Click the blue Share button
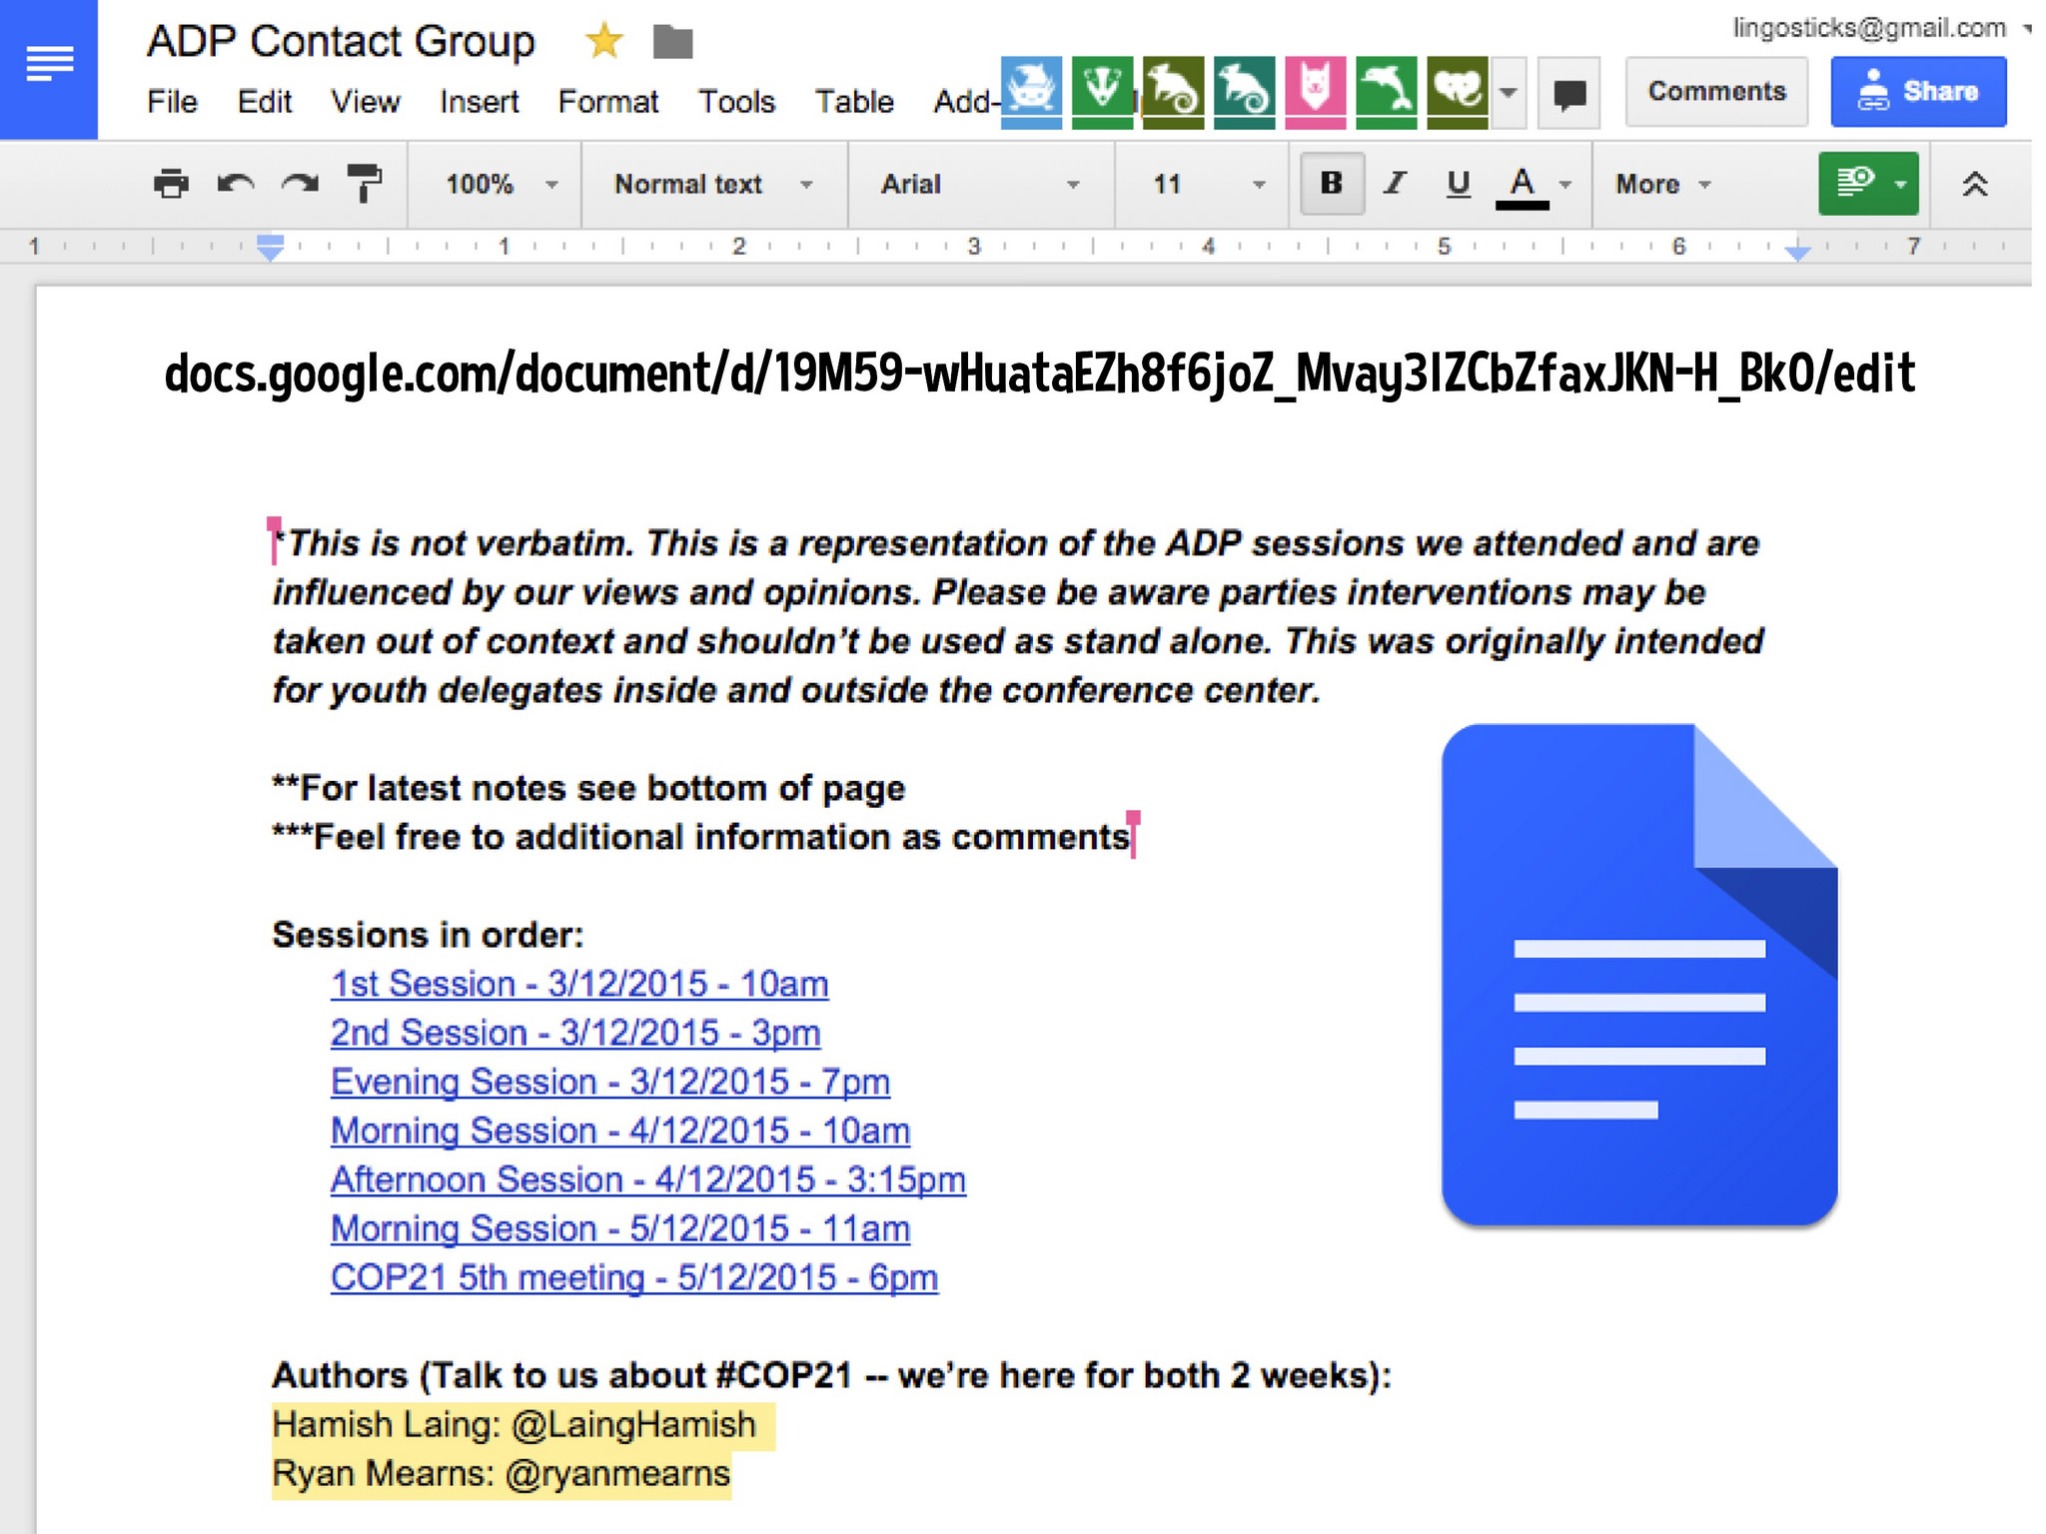The height and width of the screenshot is (1534, 2046). click(1917, 92)
